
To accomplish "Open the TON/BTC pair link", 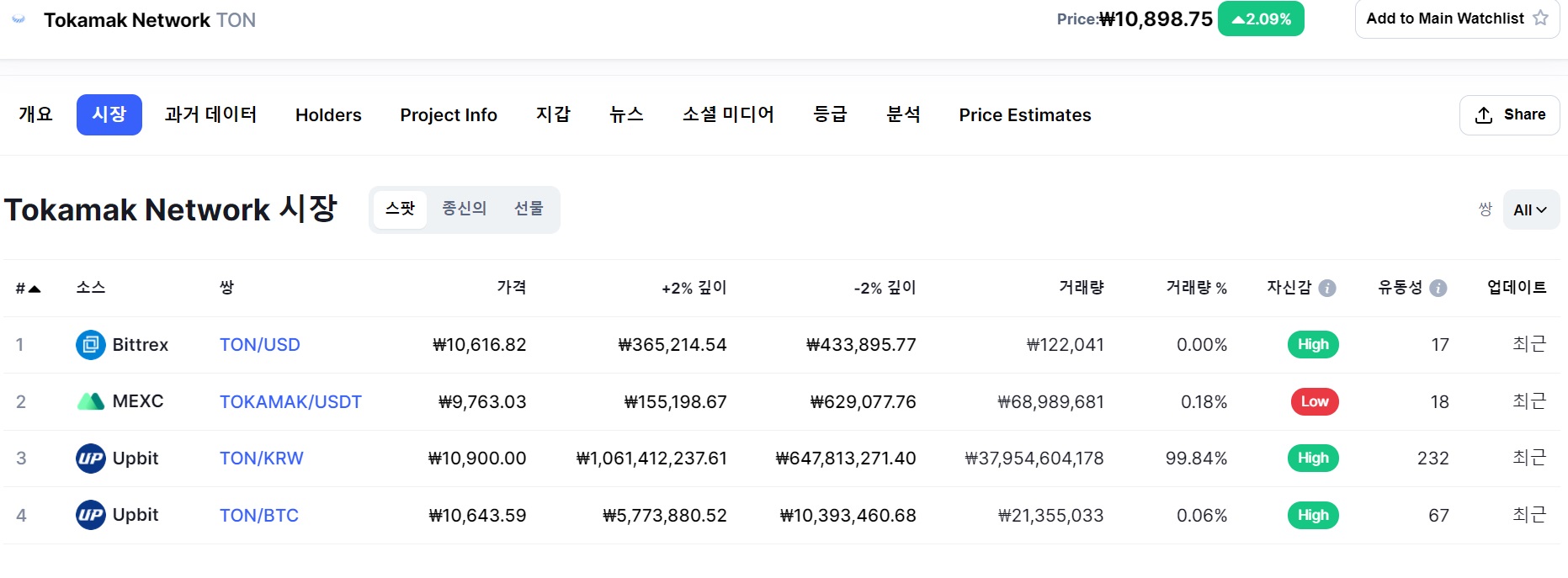I will tap(259, 516).
